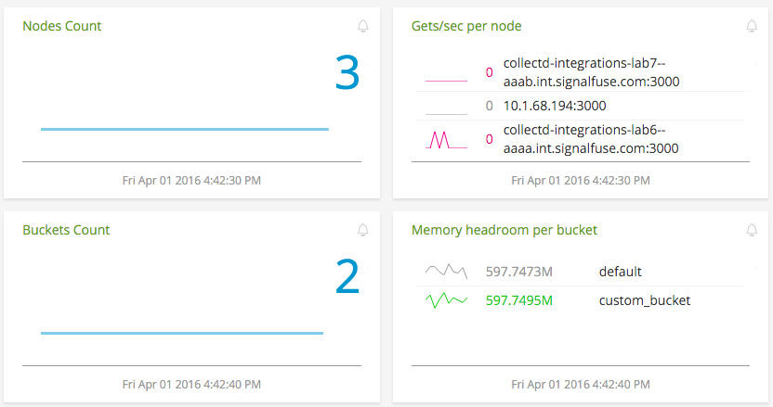
Task: Click the default bucket row
Action: coord(620,272)
